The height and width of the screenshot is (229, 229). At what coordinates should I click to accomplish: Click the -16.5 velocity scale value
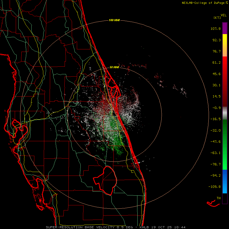point(216,119)
